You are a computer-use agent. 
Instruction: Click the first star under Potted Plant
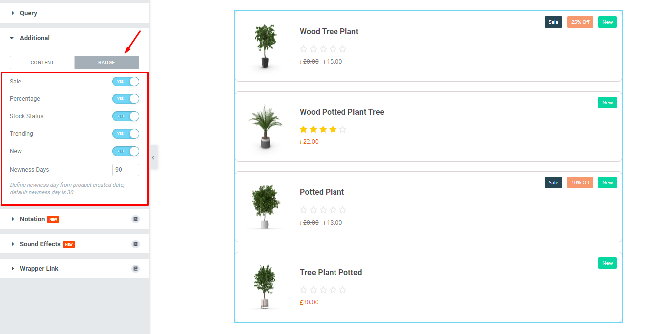point(304,210)
